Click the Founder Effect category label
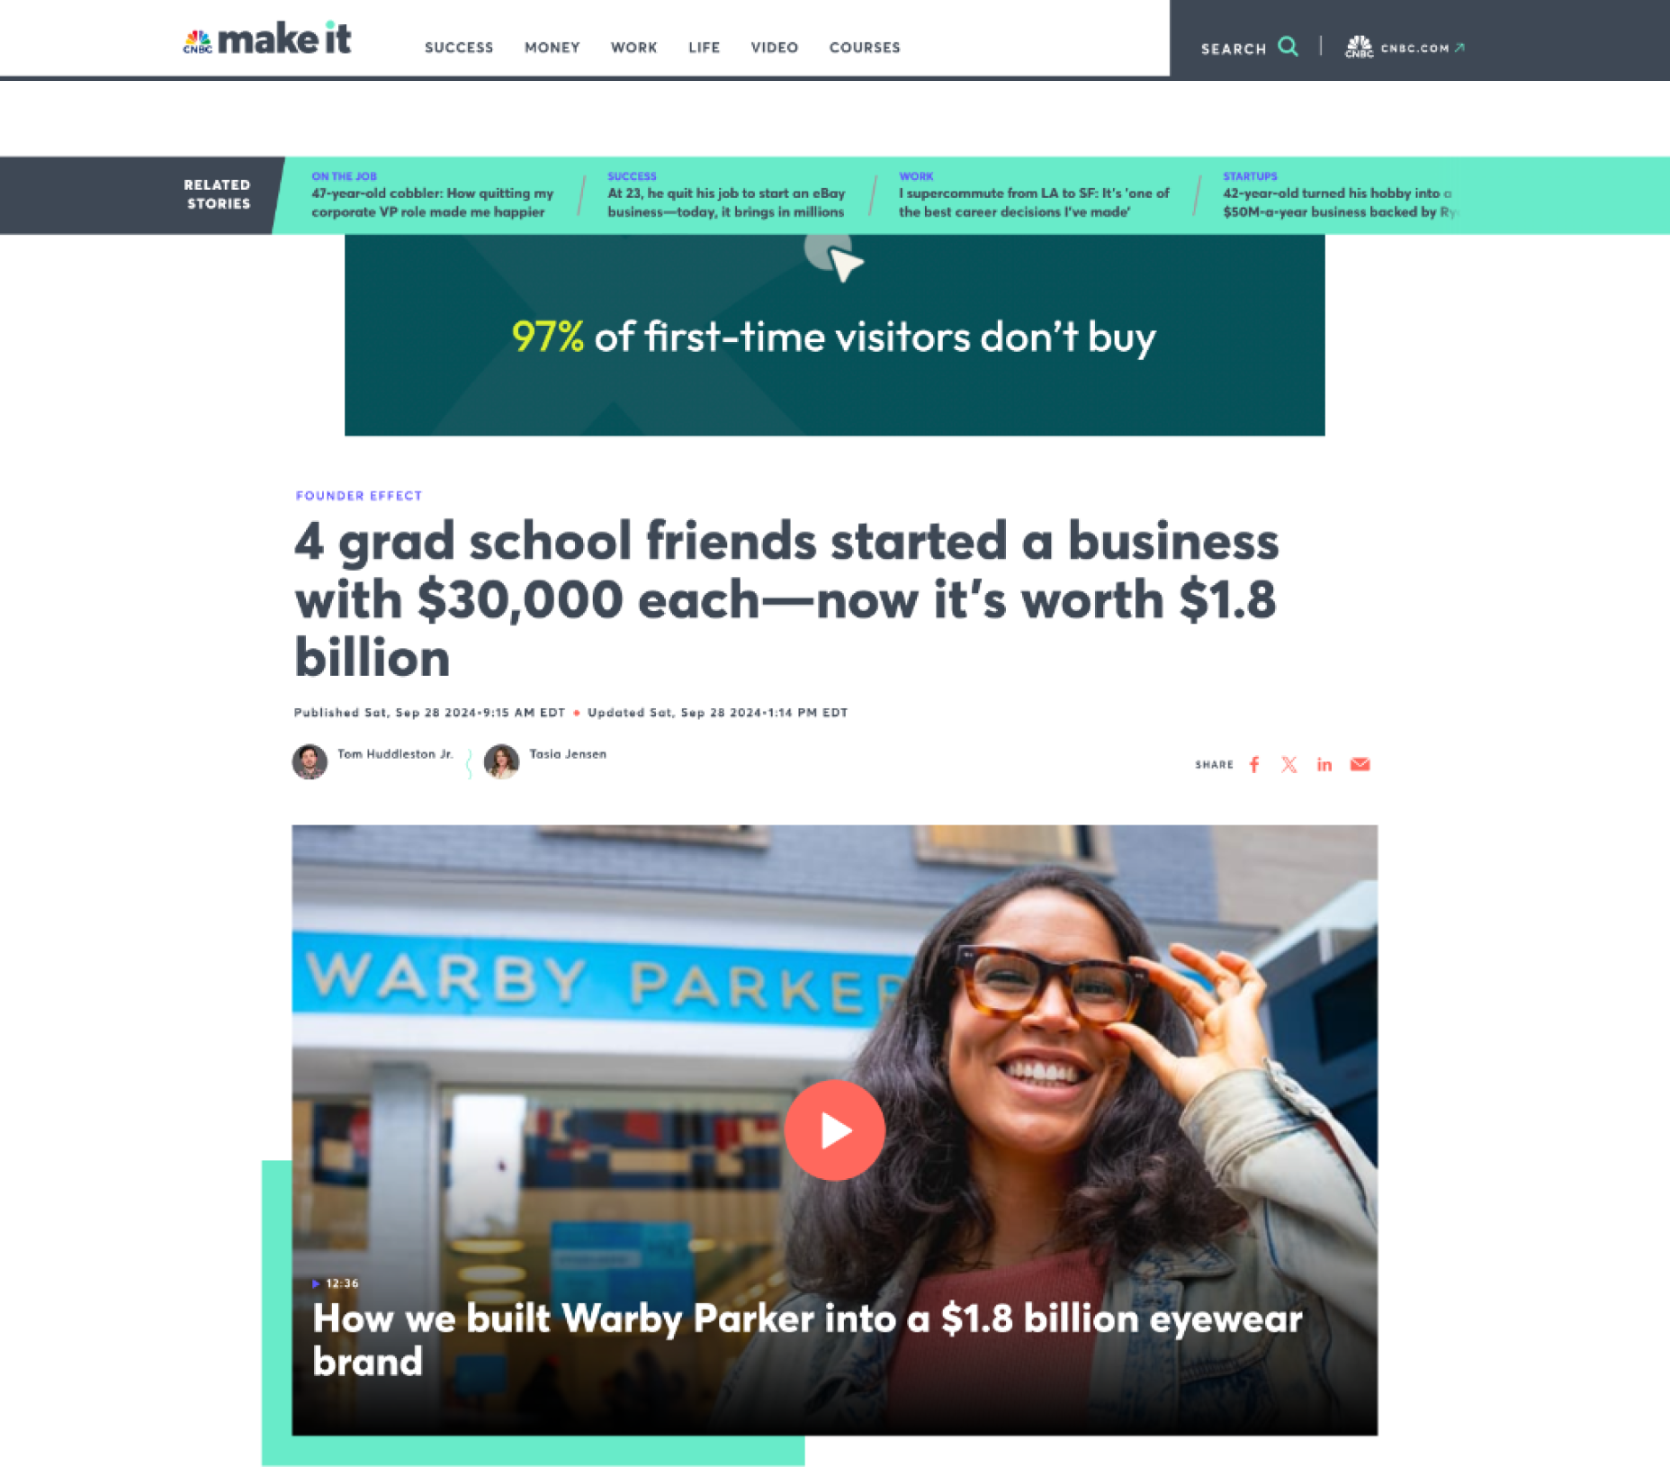 pyautogui.click(x=359, y=495)
